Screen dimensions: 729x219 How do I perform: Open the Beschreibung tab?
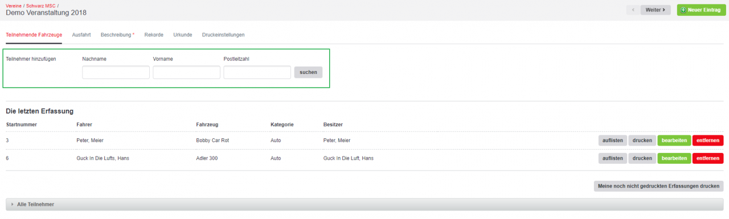pyautogui.click(x=117, y=35)
